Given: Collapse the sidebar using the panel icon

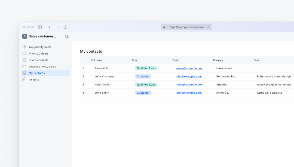Looking at the screenshot, I should coord(67,36).
